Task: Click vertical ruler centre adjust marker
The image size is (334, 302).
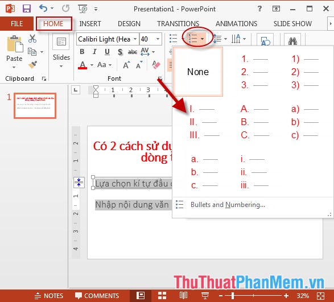Action: point(79,183)
